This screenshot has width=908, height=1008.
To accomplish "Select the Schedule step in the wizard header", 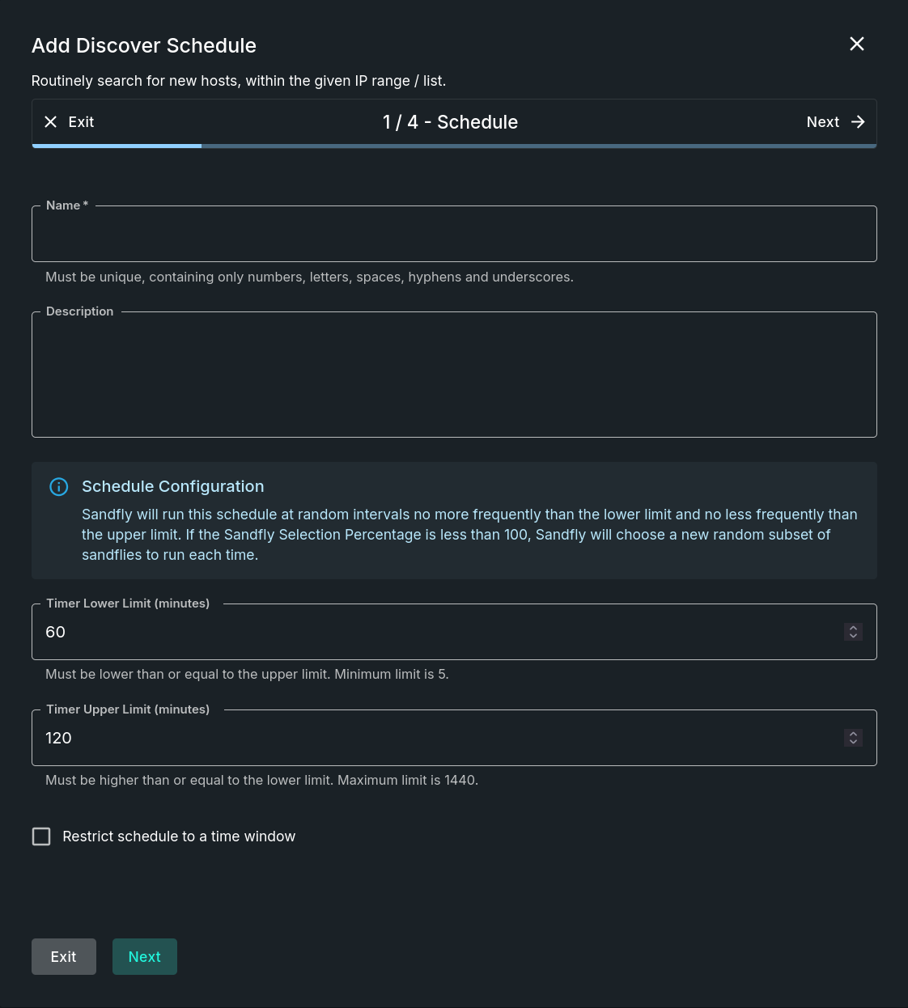I will [x=451, y=122].
